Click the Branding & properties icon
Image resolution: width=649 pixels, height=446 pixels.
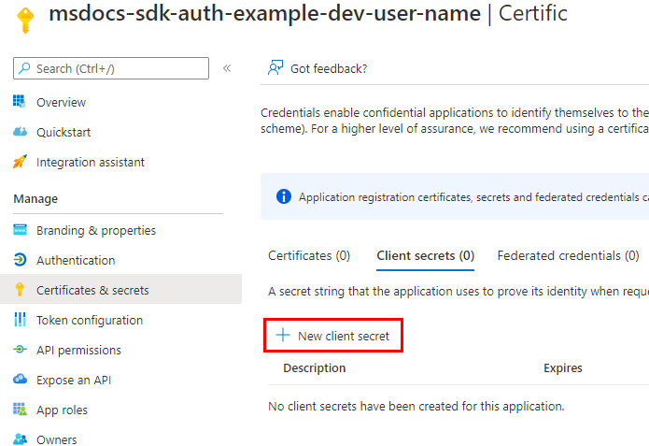pyautogui.click(x=20, y=230)
